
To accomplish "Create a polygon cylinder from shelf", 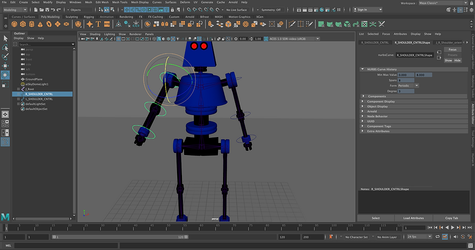I will click(x=31, y=24).
